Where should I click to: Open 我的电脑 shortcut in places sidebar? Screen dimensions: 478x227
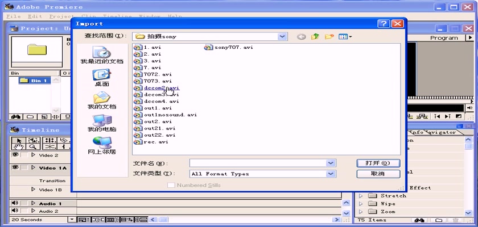pos(101,123)
